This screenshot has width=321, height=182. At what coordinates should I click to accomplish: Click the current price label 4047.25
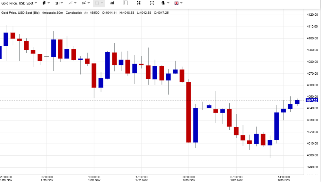pyautogui.click(x=312, y=101)
